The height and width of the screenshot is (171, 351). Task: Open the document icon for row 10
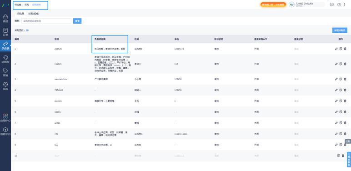(x=338, y=156)
